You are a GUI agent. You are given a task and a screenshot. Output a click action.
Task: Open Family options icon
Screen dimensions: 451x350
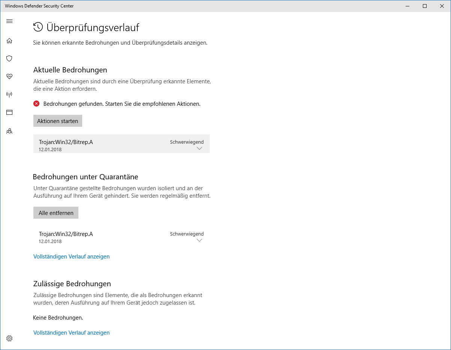pyautogui.click(x=9, y=131)
